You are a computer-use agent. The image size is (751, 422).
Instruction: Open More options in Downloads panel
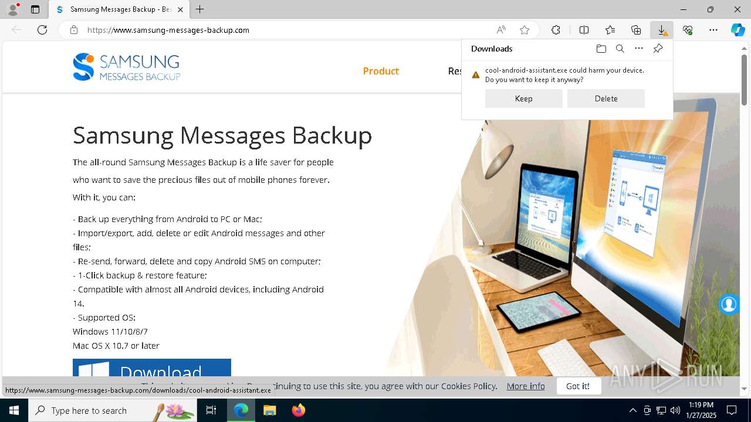click(639, 49)
